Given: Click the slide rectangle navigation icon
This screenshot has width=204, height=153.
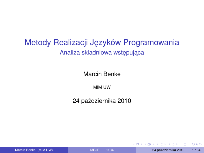Looking at the screenshot, I should pyautogui.click(x=138, y=145).
